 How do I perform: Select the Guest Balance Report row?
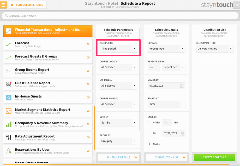48,84
